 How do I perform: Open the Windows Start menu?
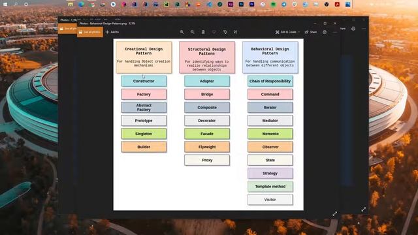[5, 5]
